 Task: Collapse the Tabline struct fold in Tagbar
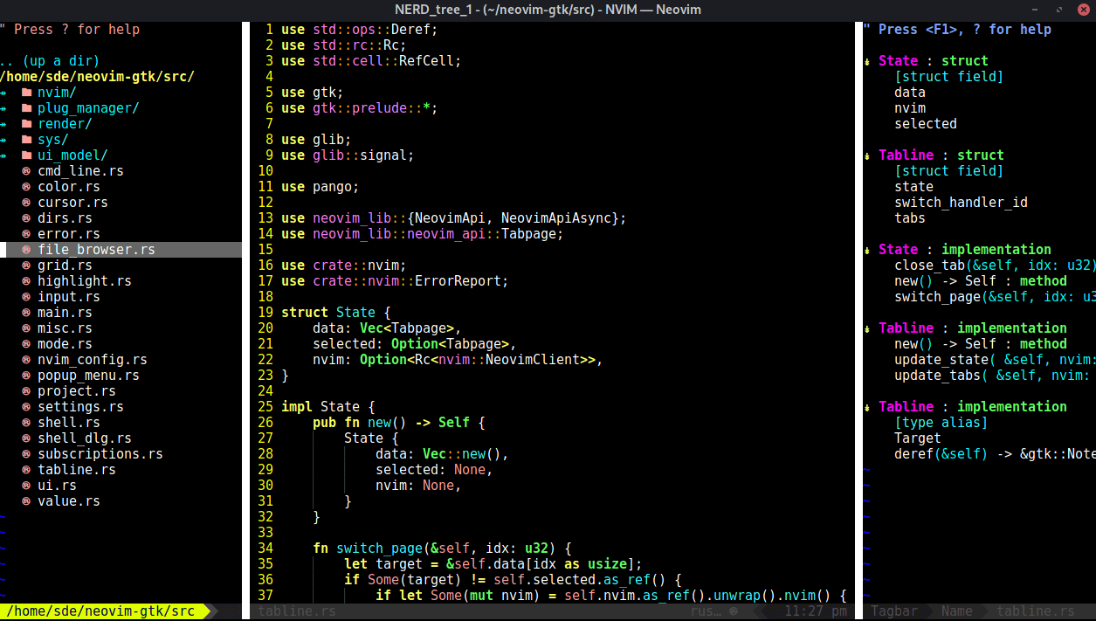pyautogui.click(x=867, y=155)
